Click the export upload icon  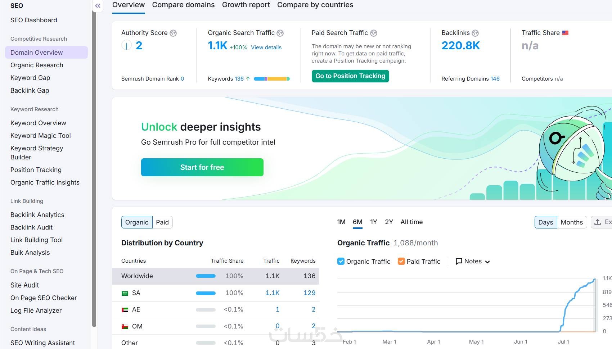tap(598, 222)
